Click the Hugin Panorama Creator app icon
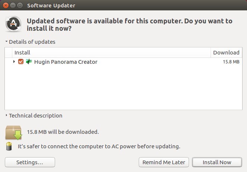Screen dimensions: 247x172 point(29,62)
